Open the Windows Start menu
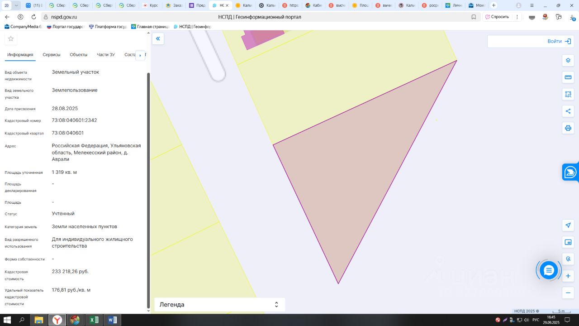579x326 pixels. pyautogui.click(x=8, y=320)
